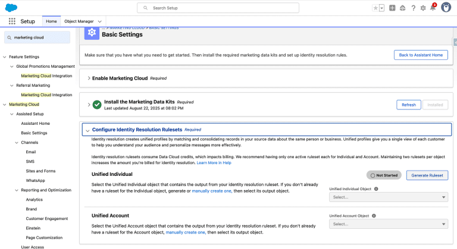Open the Setup gear menu
Image resolution: width=457 pixels, height=249 pixels.
pos(423,8)
